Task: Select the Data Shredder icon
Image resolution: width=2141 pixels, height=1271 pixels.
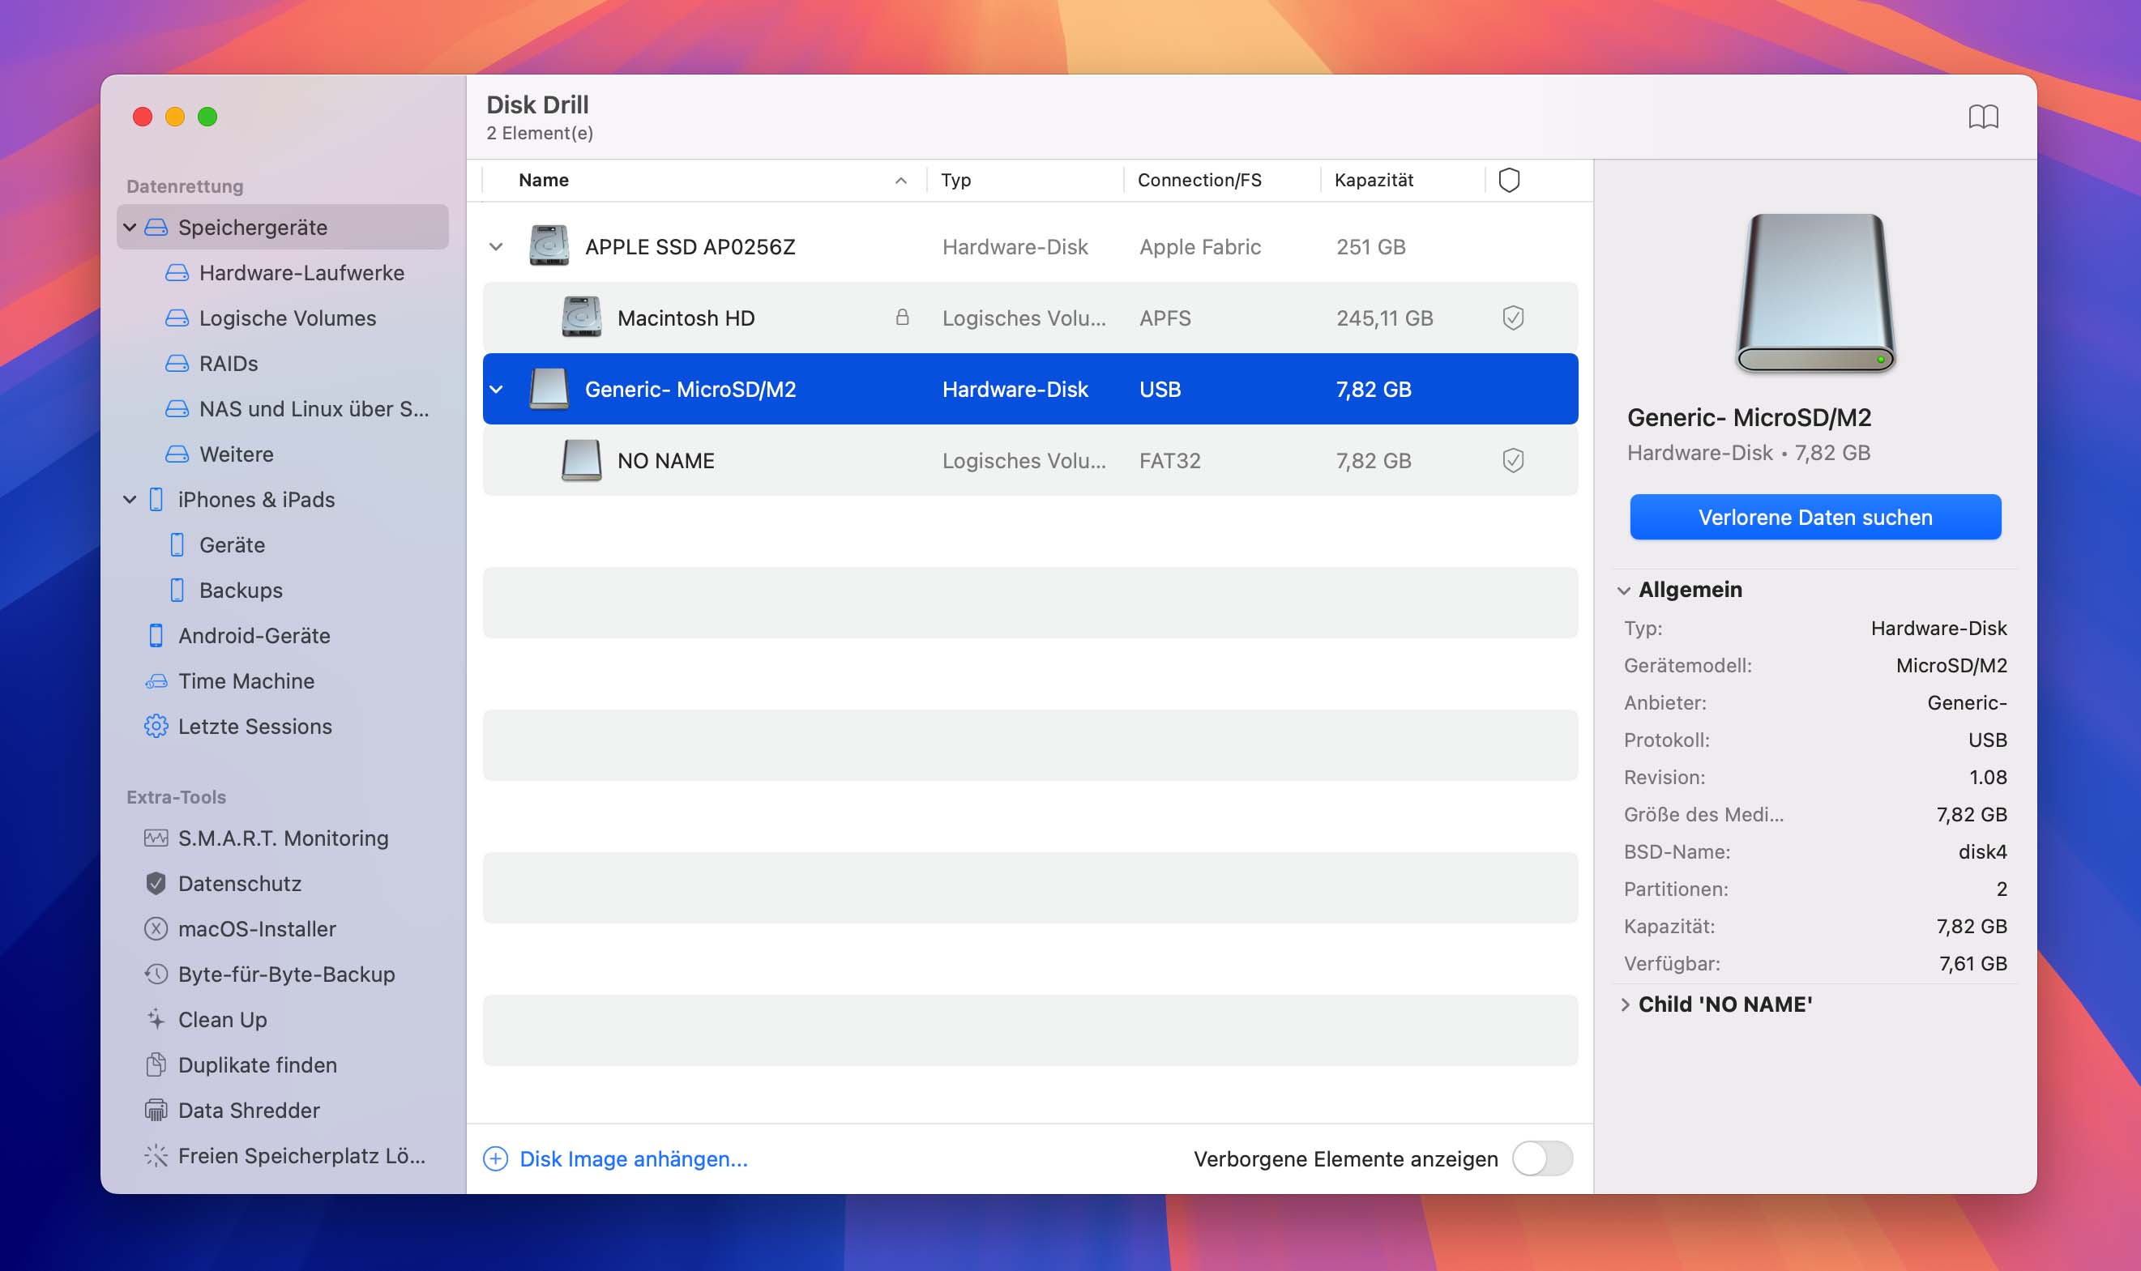Action: tap(154, 1109)
